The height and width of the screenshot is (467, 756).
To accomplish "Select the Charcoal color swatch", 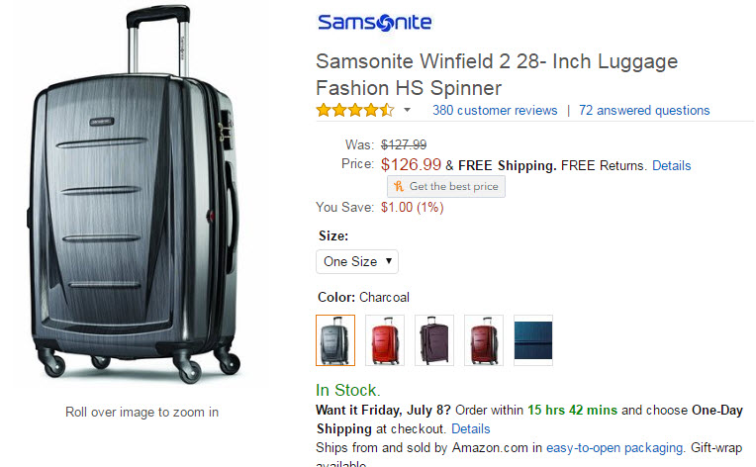I will [x=335, y=340].
